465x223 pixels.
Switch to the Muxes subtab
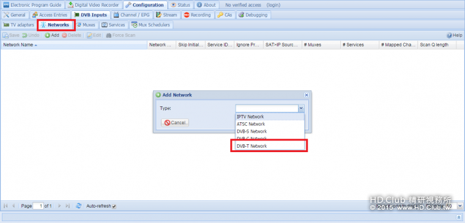[x=86, y=25]
